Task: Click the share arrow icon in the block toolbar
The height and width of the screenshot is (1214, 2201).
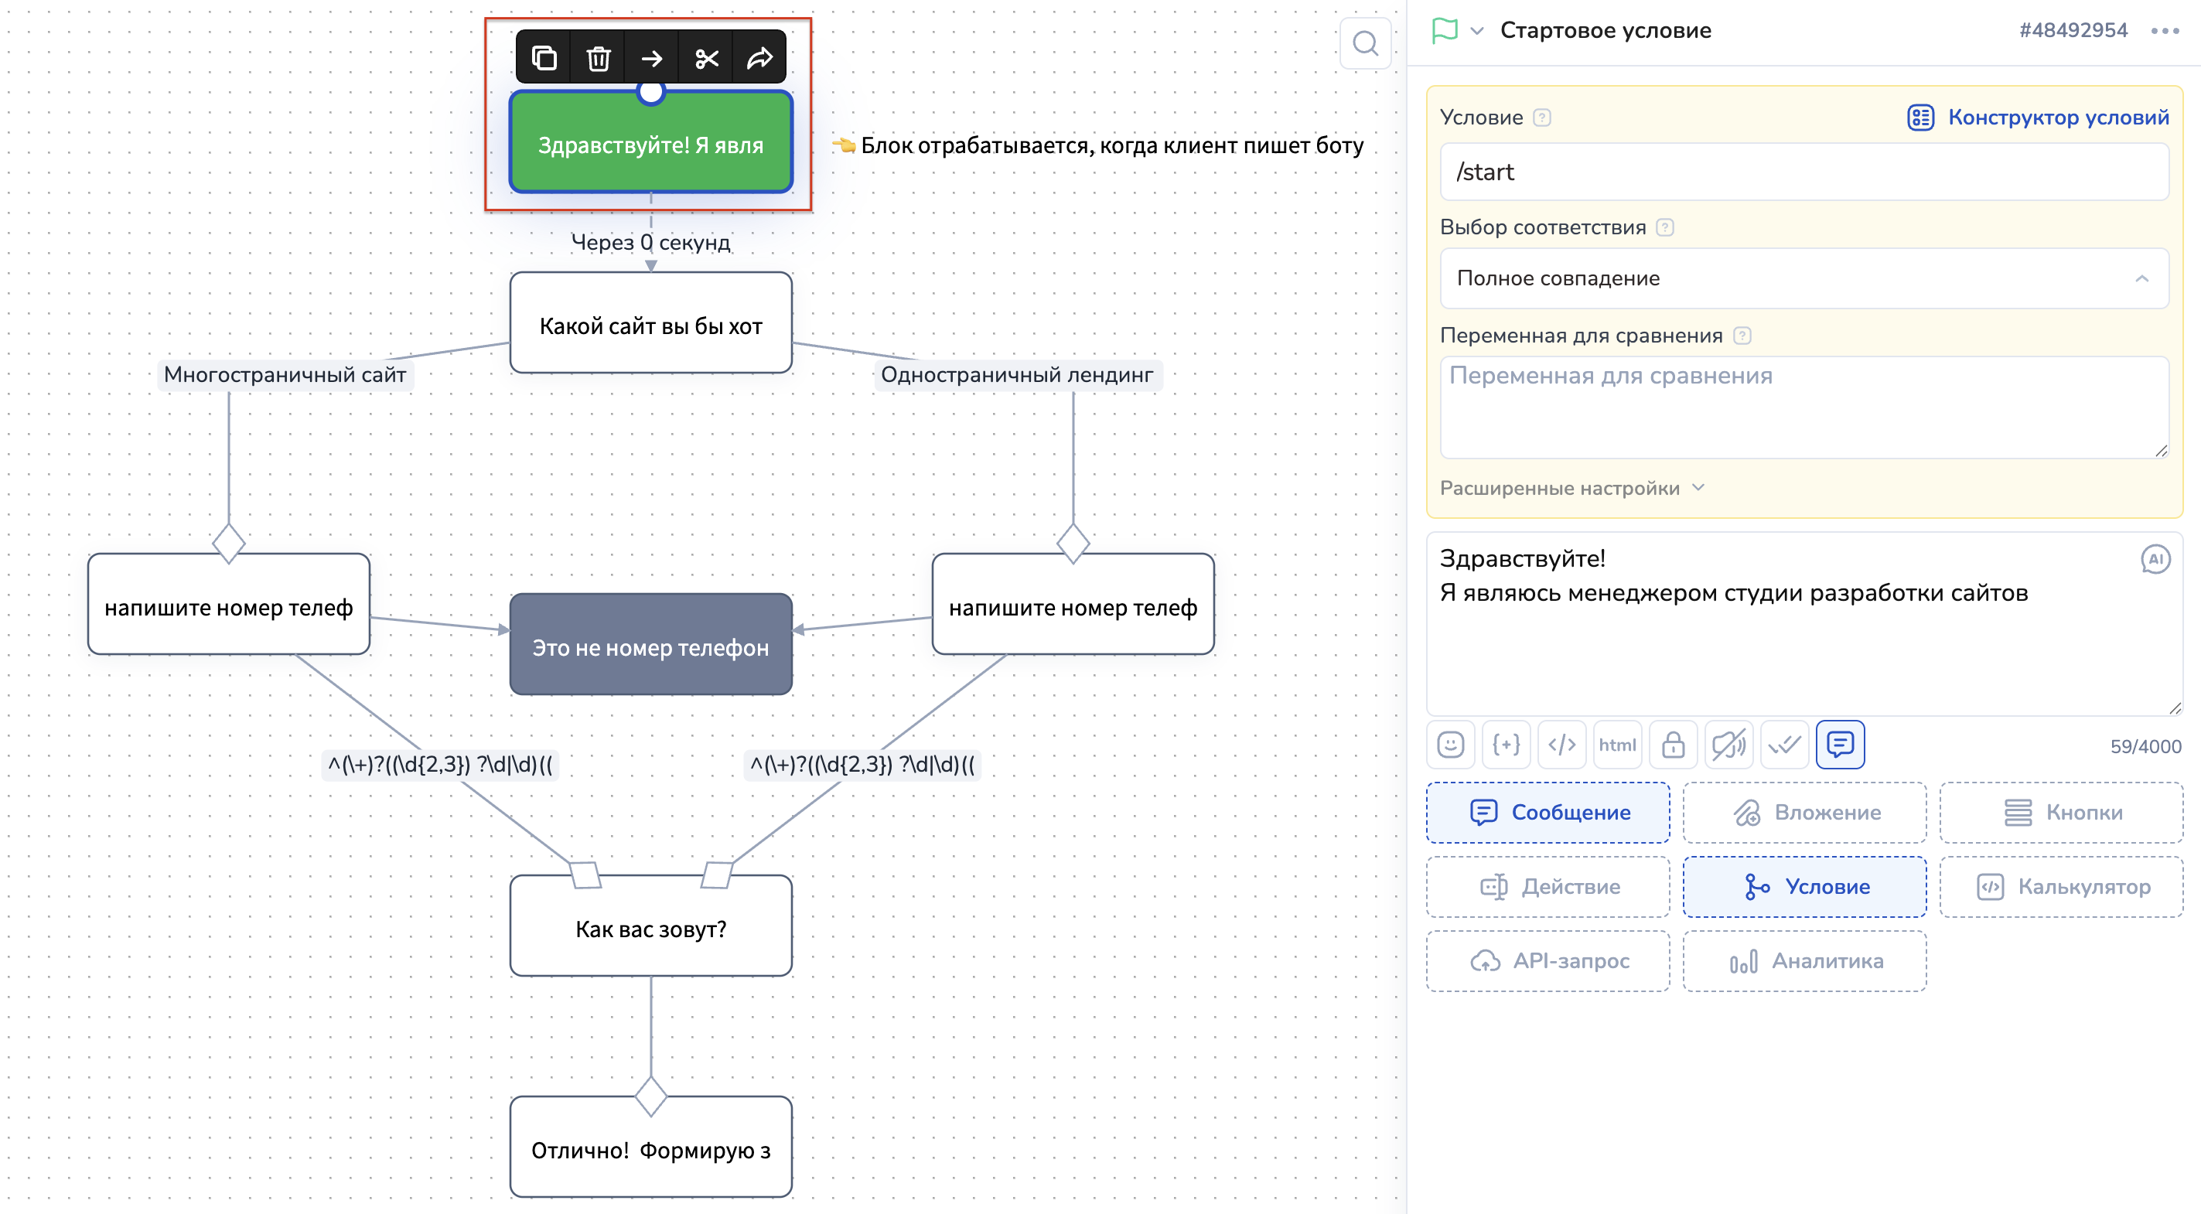Action: click(759, 58)
